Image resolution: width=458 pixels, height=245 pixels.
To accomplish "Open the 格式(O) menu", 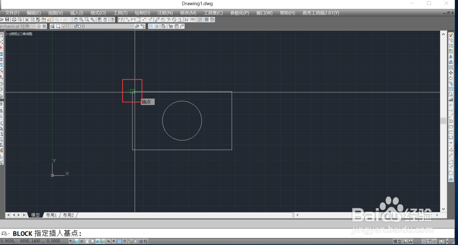I will coord(98,13).
